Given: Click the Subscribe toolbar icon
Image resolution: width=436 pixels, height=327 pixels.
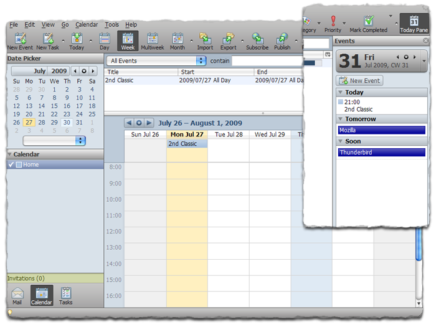Looking at the screenshot, I should pyautogui.click(x=257, y=41).
